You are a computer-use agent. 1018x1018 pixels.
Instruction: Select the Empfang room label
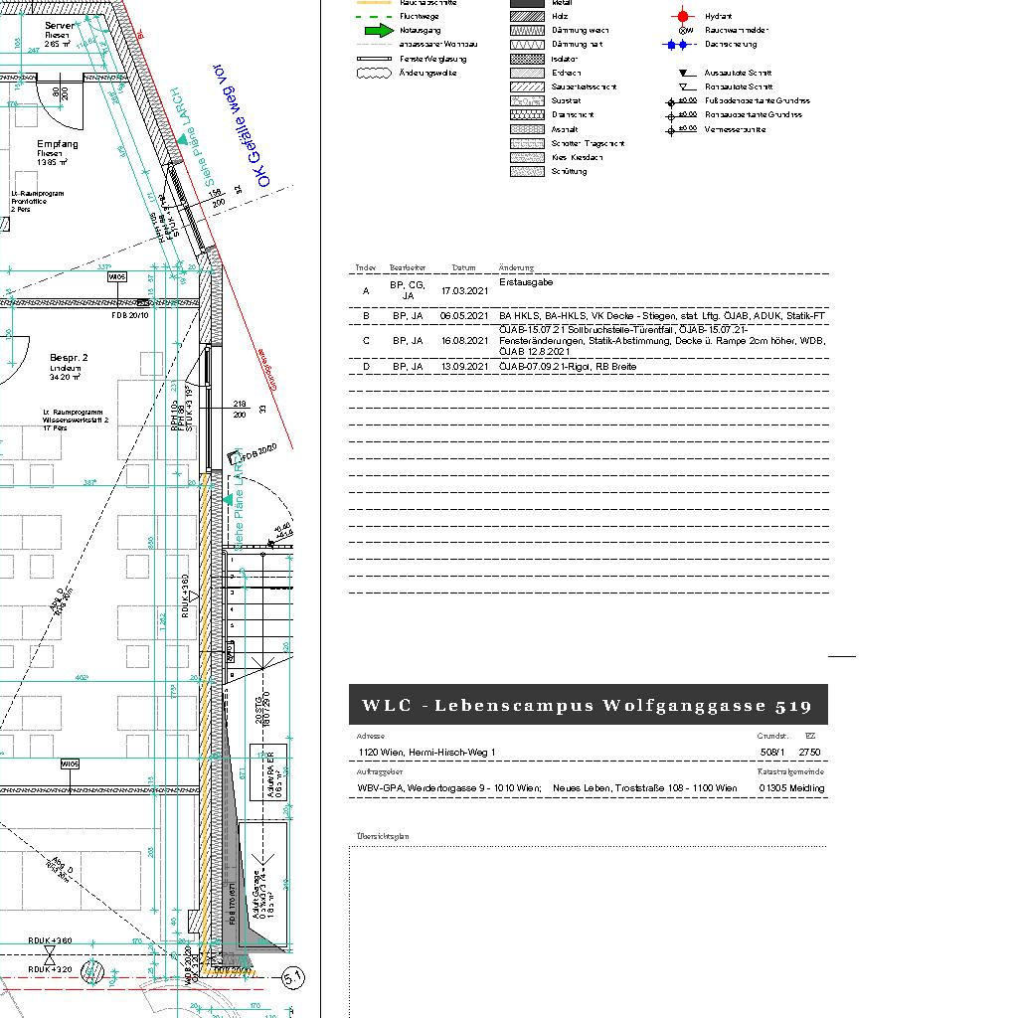[57, 145]
